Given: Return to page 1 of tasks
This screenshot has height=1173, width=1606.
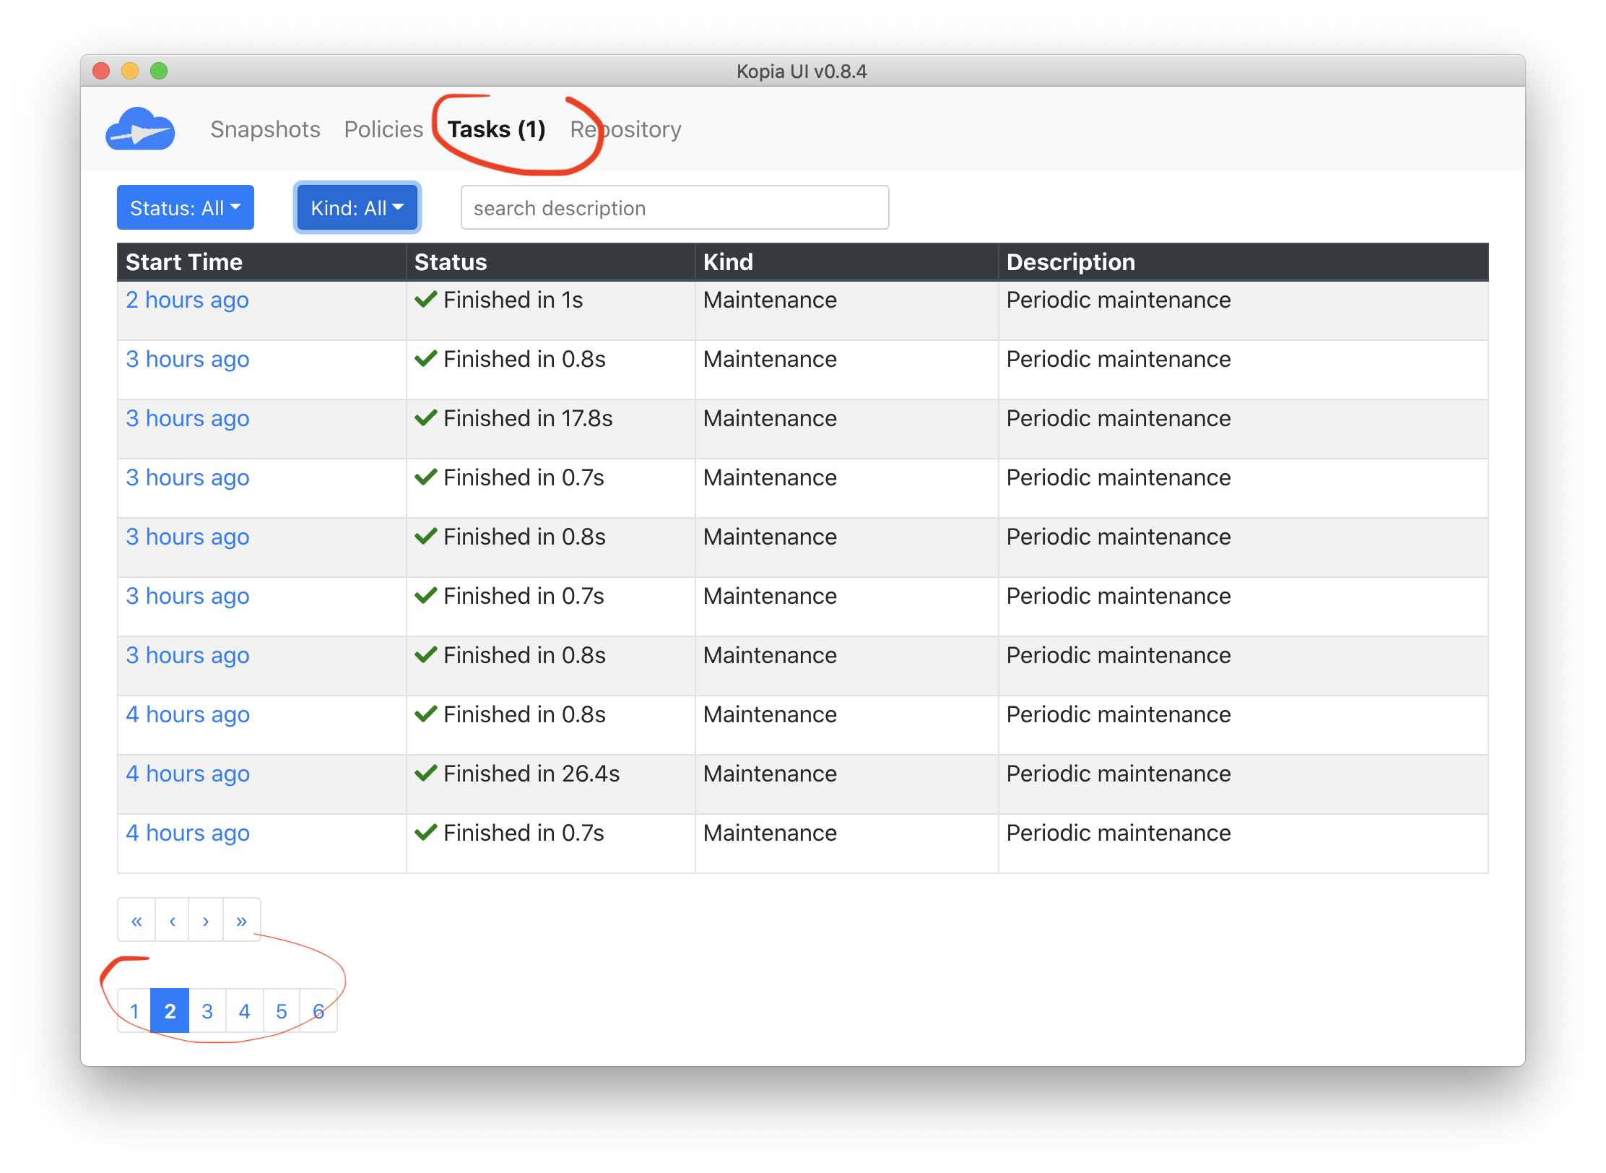Looking at the screenshot, I should coord(134,1011).
